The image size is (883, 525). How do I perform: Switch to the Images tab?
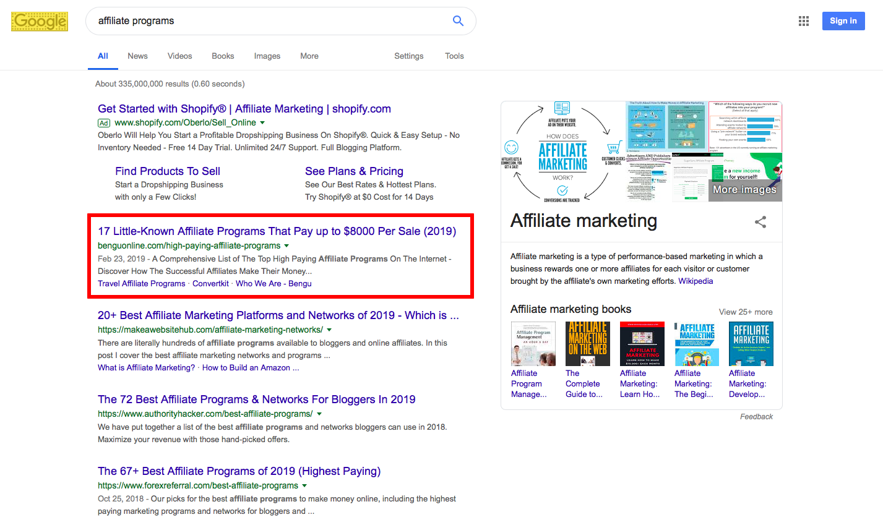point(267,56)
